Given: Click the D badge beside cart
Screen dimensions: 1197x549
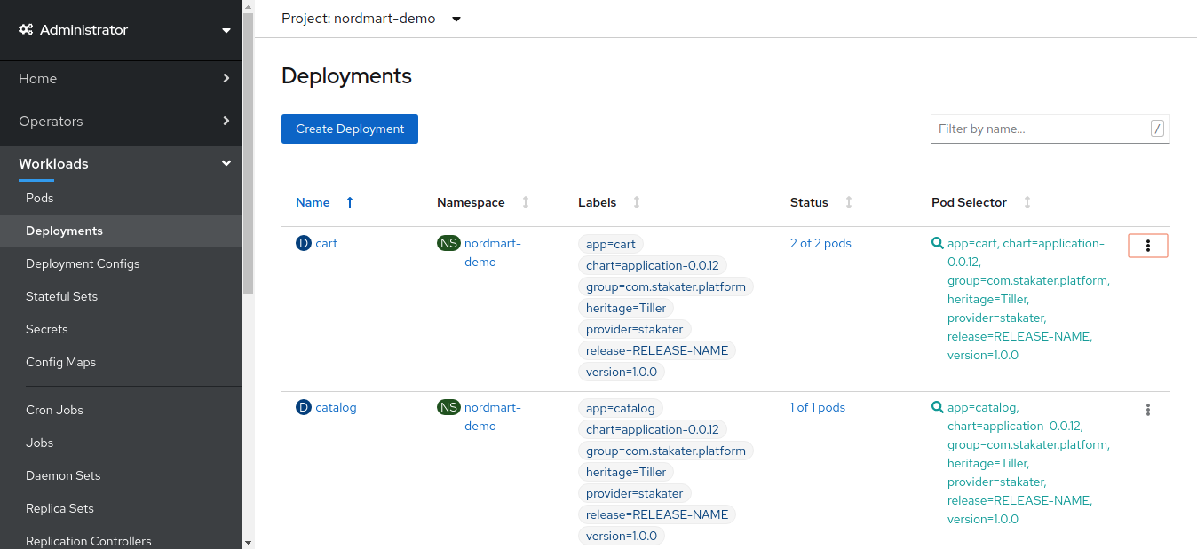Looking at the screenshot, I should coord(304,243).
